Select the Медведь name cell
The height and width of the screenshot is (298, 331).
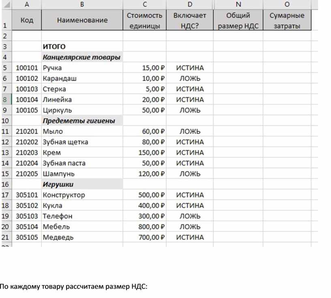click(x=82, y=237)
